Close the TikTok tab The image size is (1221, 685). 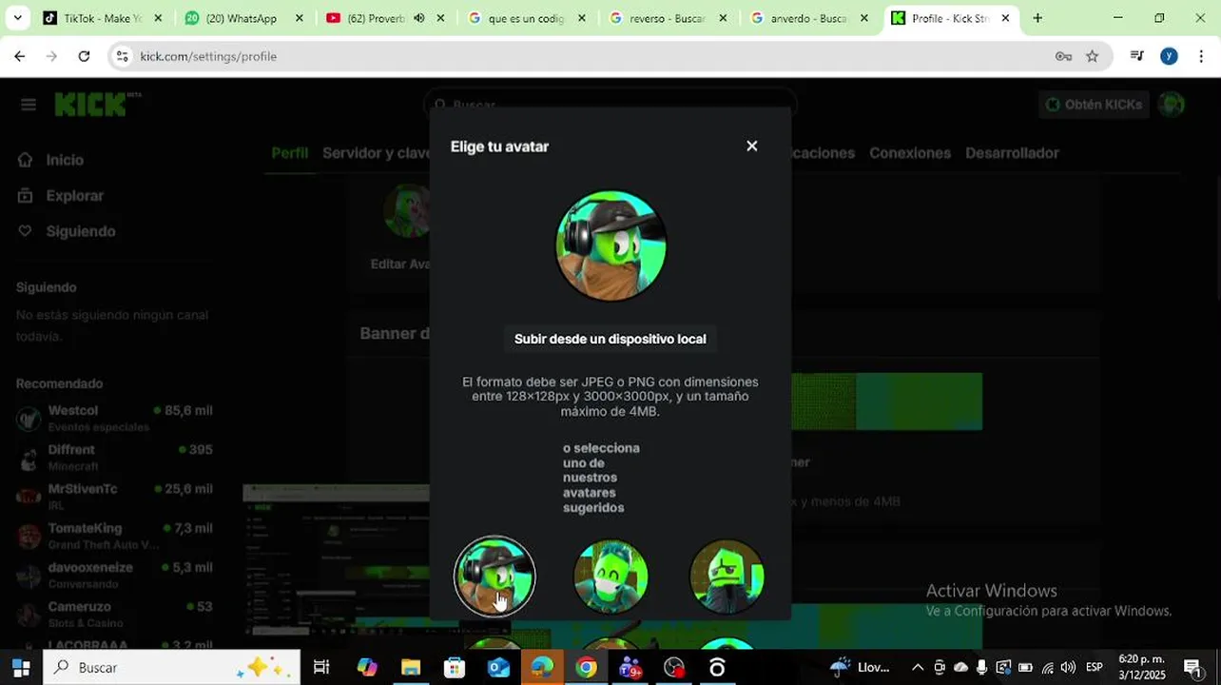tap(158, 18)
